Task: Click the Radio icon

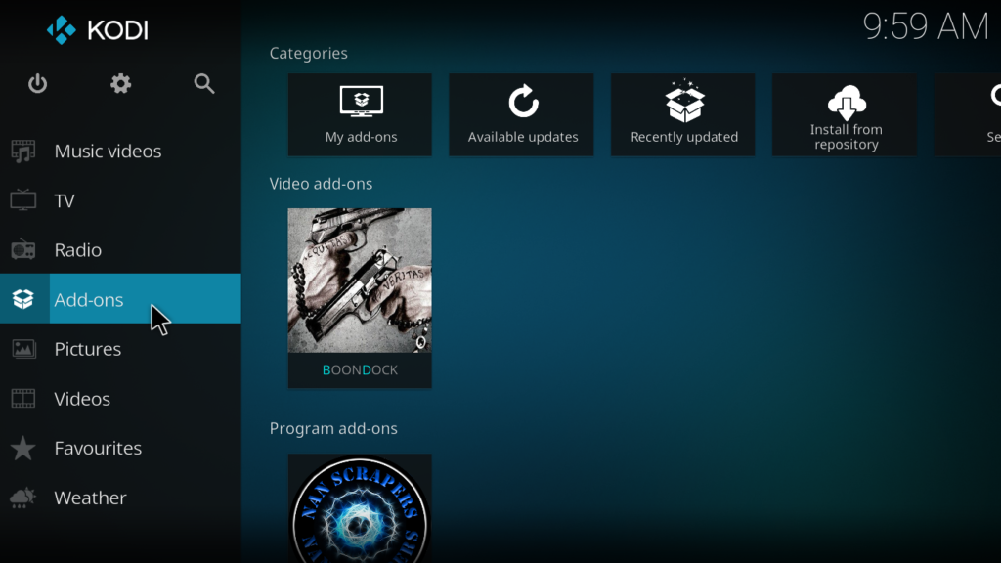Action: [x=23, y=249]
